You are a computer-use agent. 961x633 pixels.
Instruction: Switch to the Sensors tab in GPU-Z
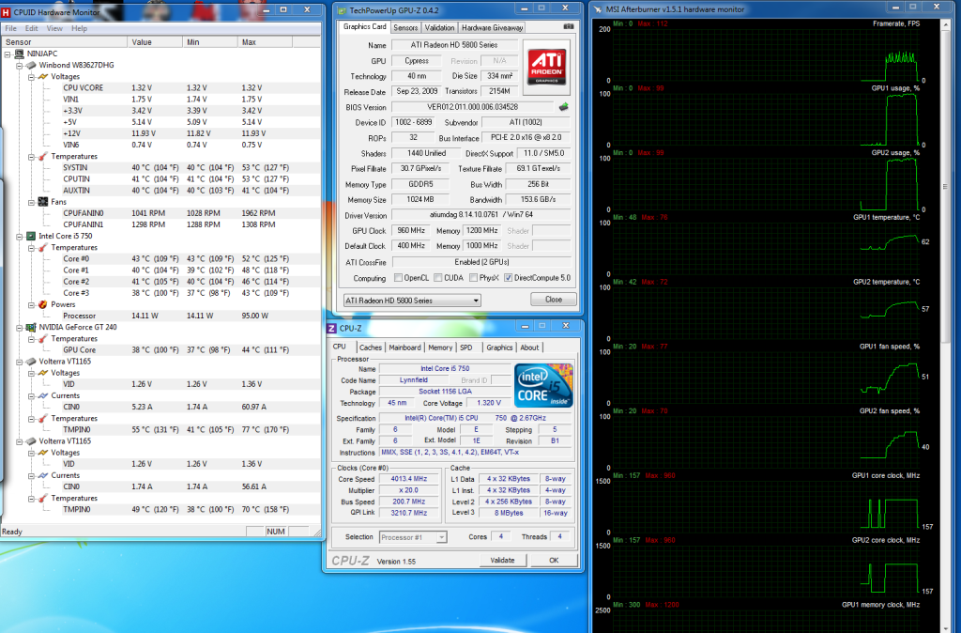point(405,27)
